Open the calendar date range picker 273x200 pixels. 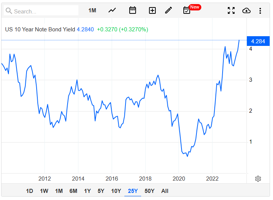tap(133, 10)
